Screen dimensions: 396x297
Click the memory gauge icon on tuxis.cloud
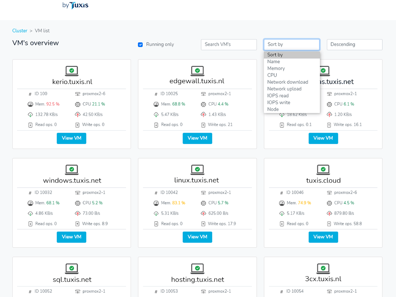(x=282, y=203)
